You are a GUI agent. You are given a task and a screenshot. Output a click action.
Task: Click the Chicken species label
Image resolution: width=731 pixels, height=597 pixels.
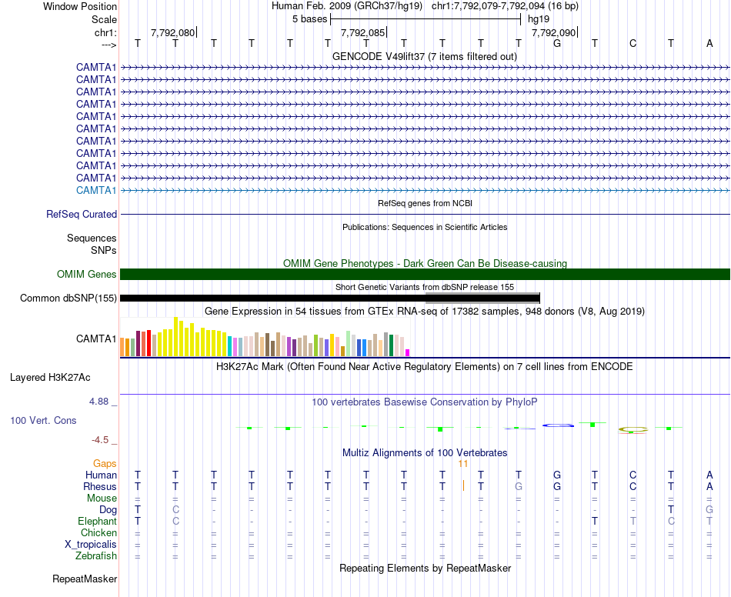[98, 532]
